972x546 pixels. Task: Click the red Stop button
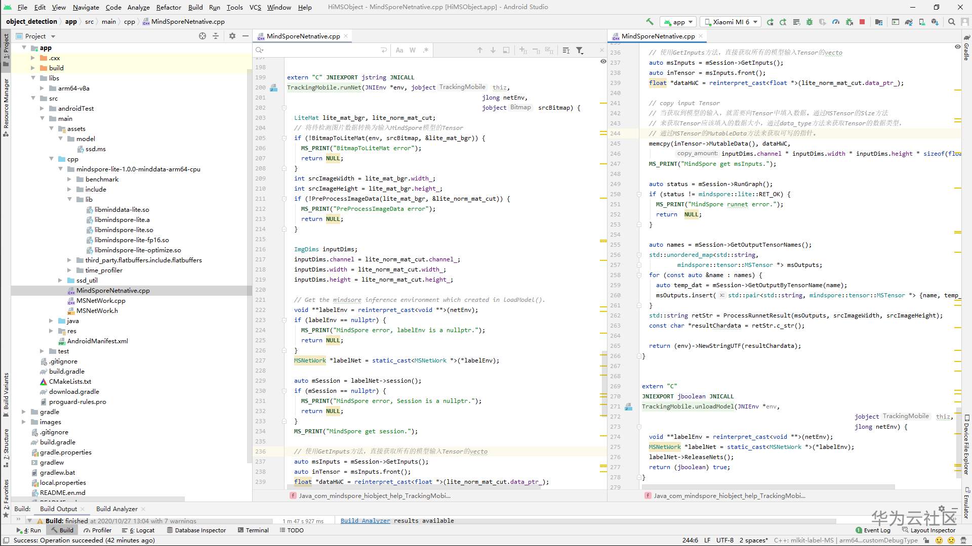pos(862,22)
